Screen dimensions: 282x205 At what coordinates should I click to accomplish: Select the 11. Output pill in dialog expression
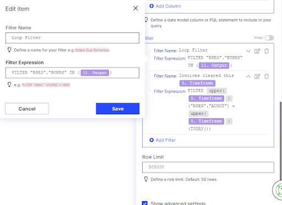click(x=95, y=73)
